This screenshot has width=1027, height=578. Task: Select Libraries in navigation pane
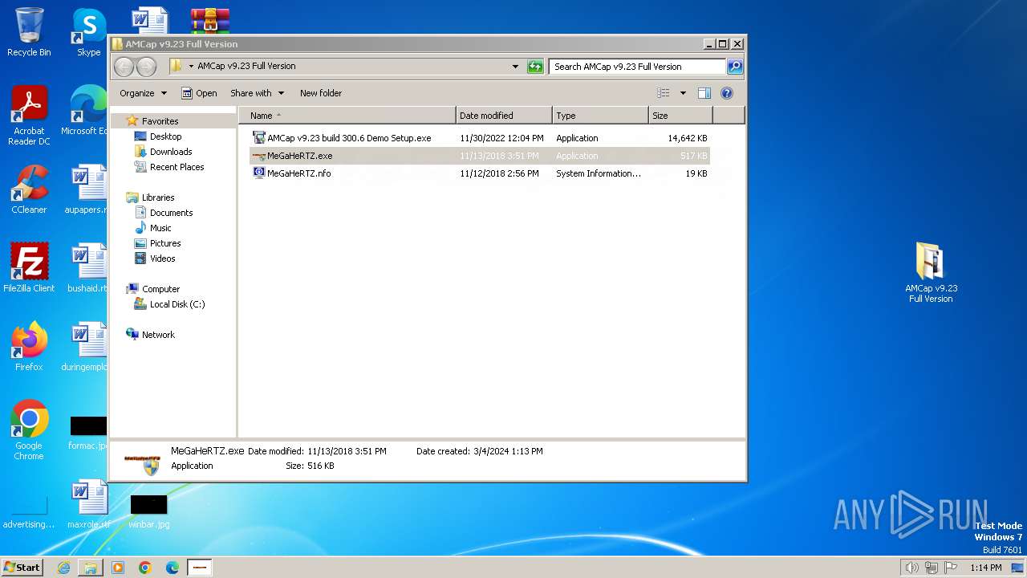(158, 197)
